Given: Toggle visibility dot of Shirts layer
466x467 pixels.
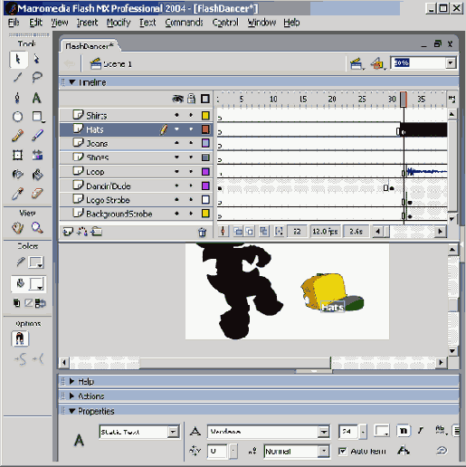Looking at the screenshot, I should pyautogui.click(x=176, y=115).
